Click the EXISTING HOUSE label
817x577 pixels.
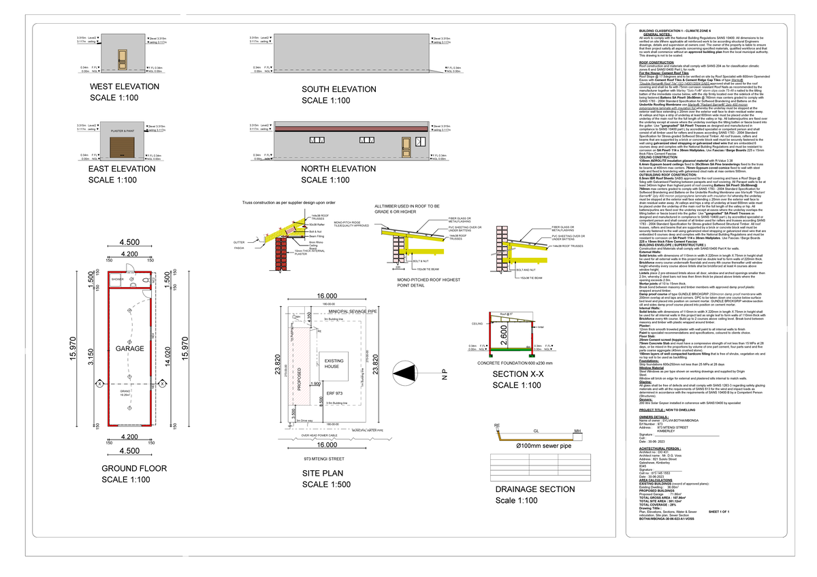334,363
